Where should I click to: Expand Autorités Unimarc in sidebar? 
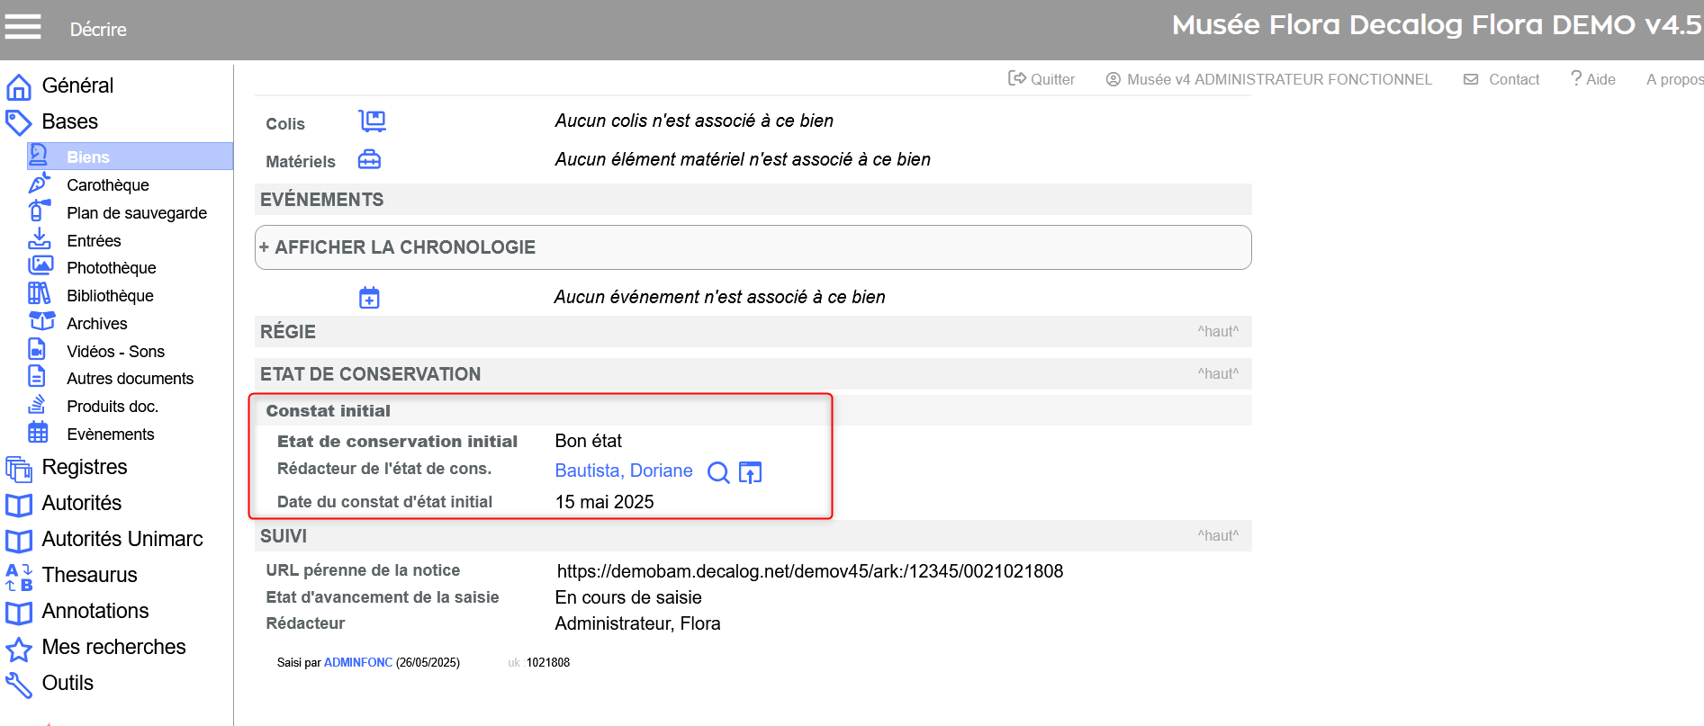point(122,539)
